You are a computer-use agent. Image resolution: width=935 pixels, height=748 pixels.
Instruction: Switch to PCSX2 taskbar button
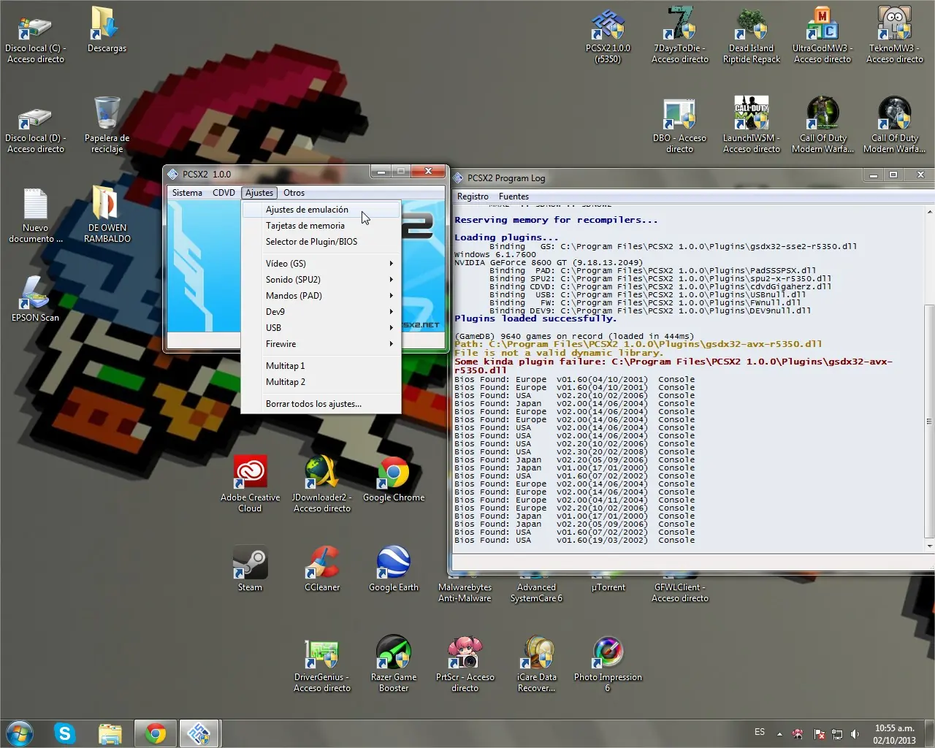tap(199, 733)
